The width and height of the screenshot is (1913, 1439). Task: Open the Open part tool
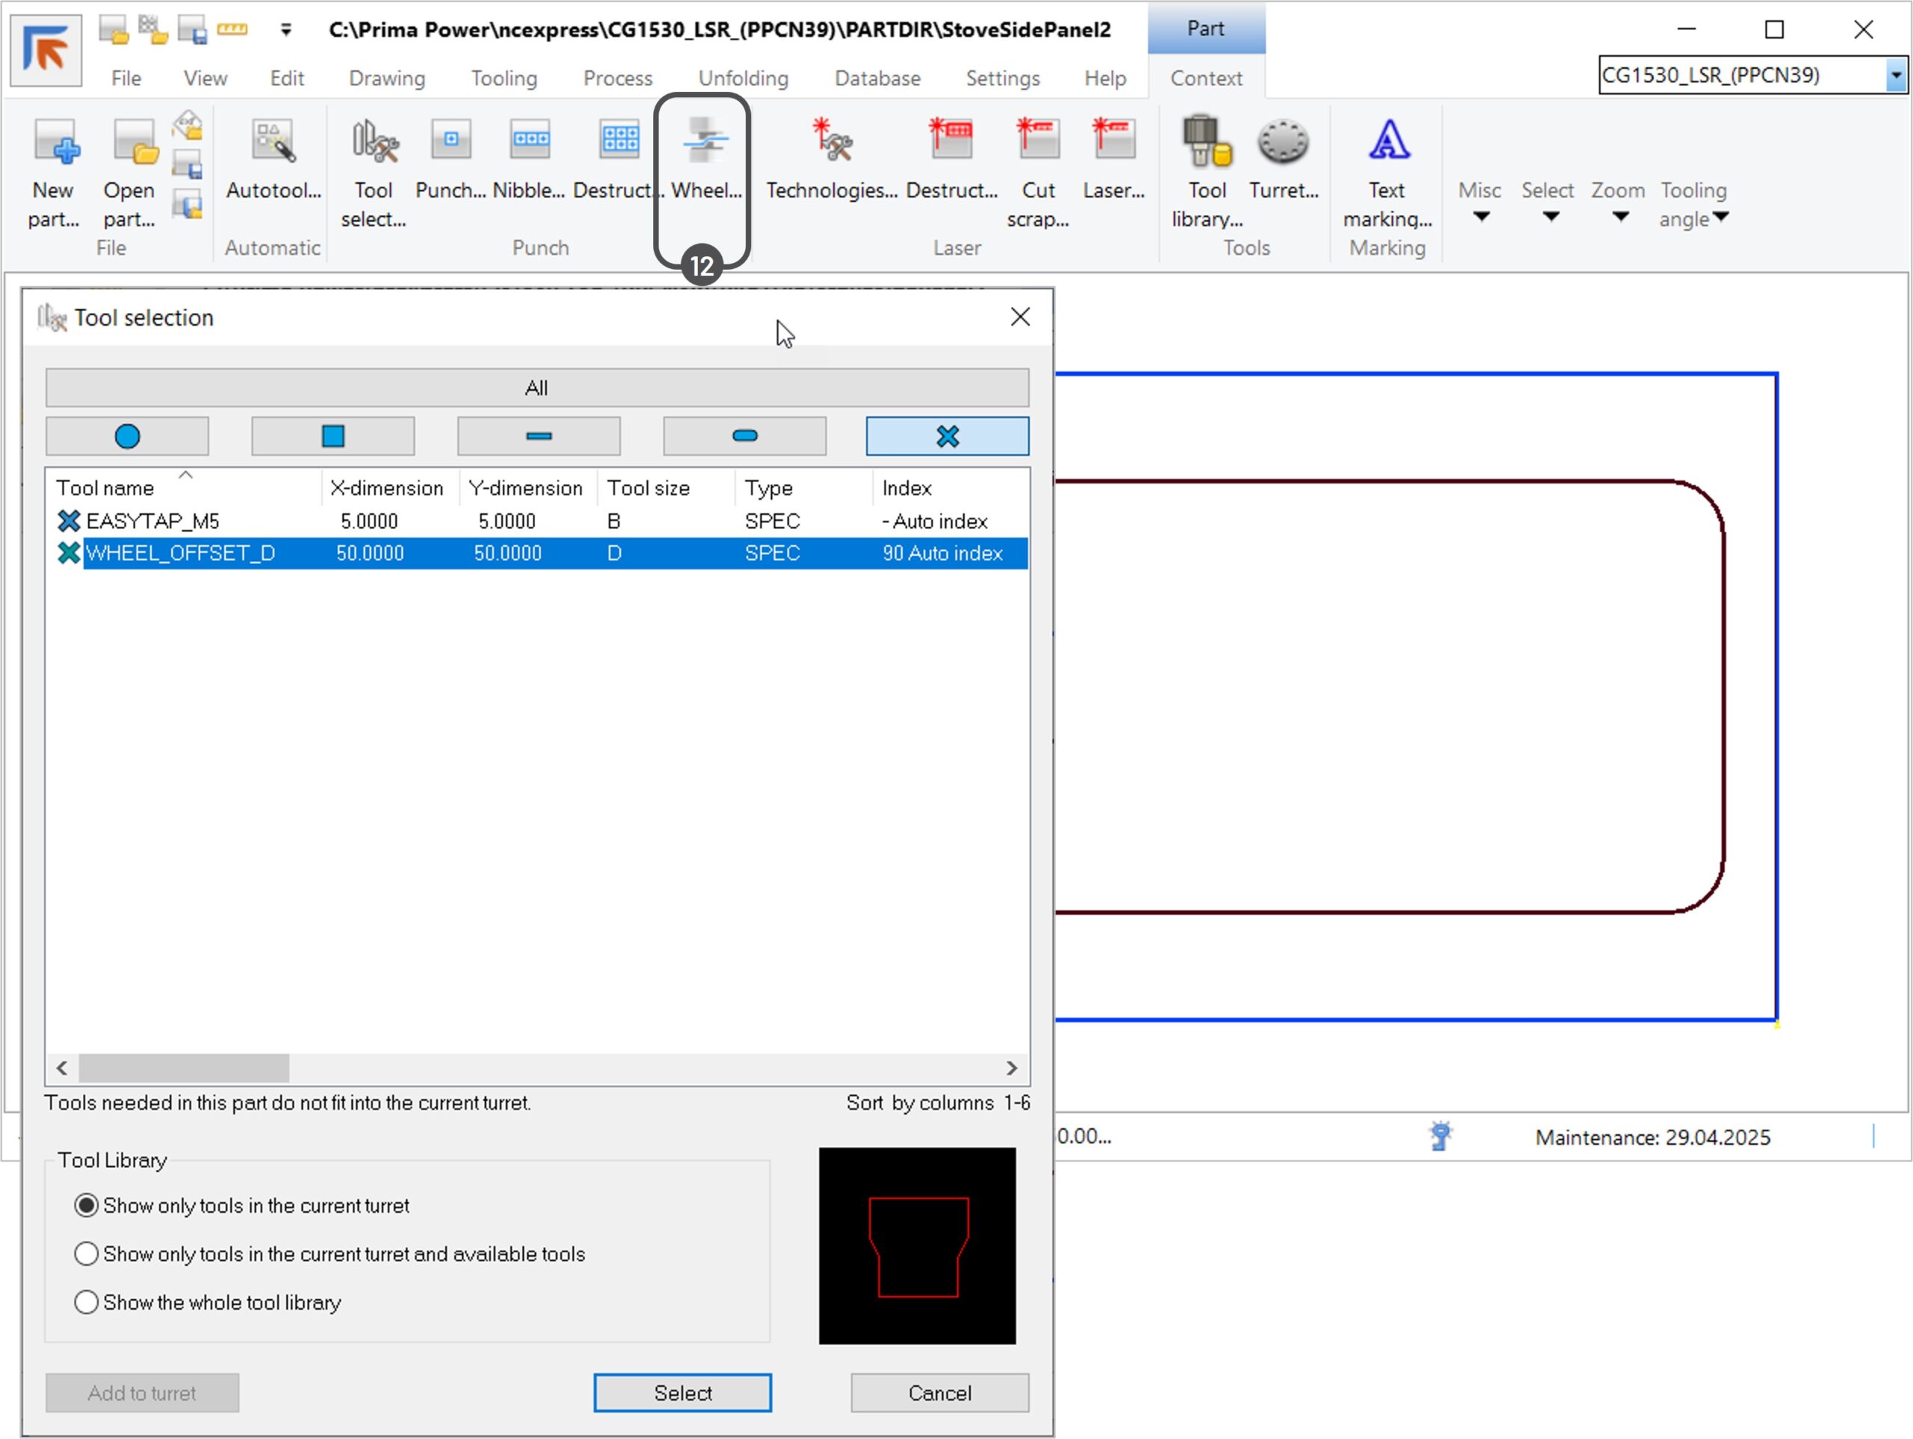point(130,172)
